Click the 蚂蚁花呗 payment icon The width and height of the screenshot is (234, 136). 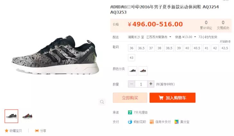pos(130,122)
